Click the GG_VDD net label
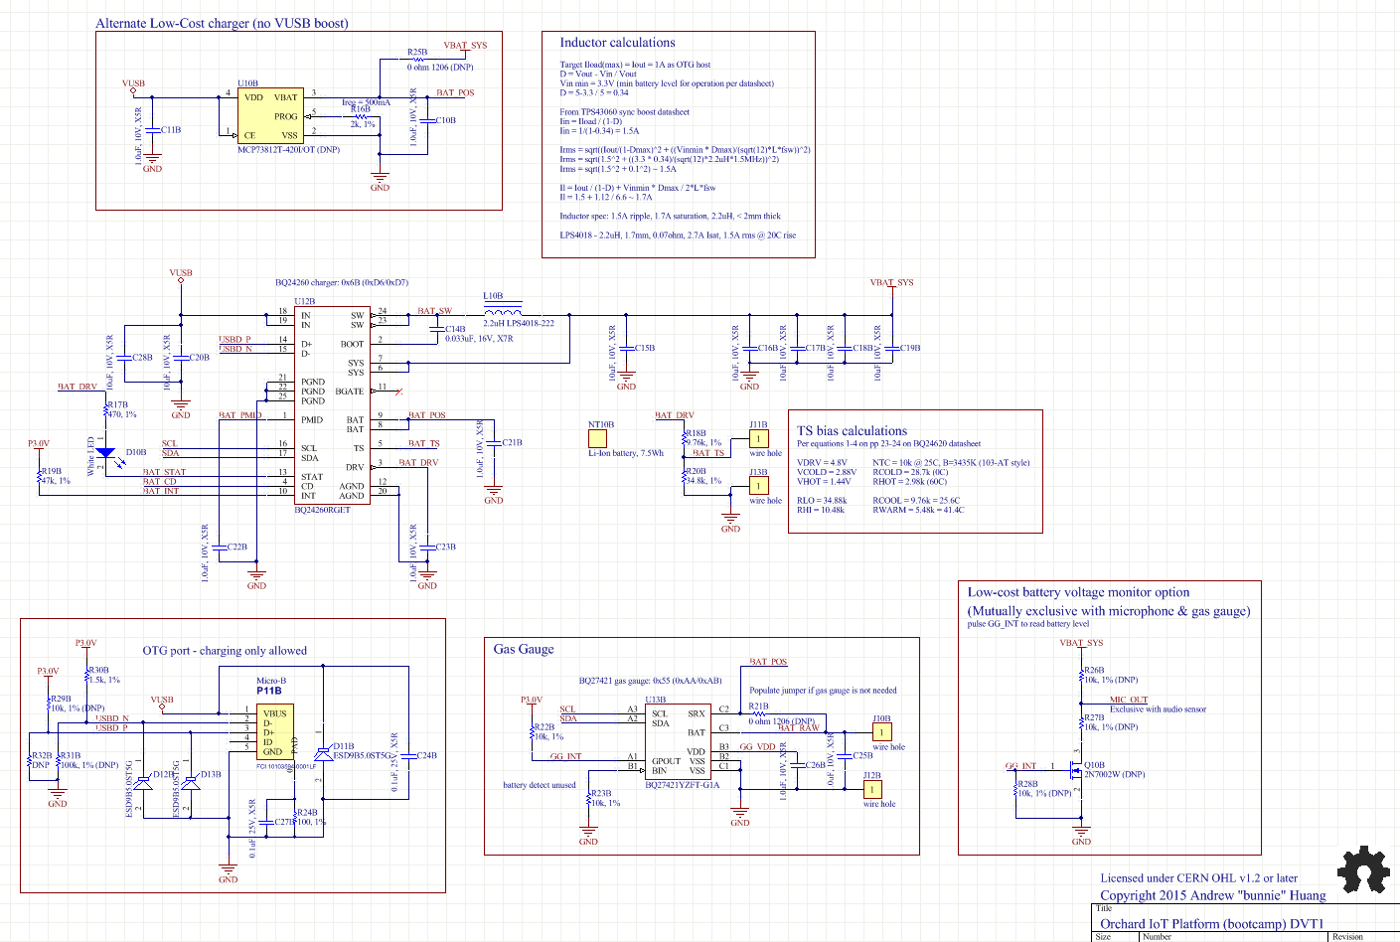The width and height of the screenshot is (1400, 942). click(x=757, y=746)
